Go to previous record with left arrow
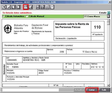This screenshot has height=93, width=112. point(14,7)
